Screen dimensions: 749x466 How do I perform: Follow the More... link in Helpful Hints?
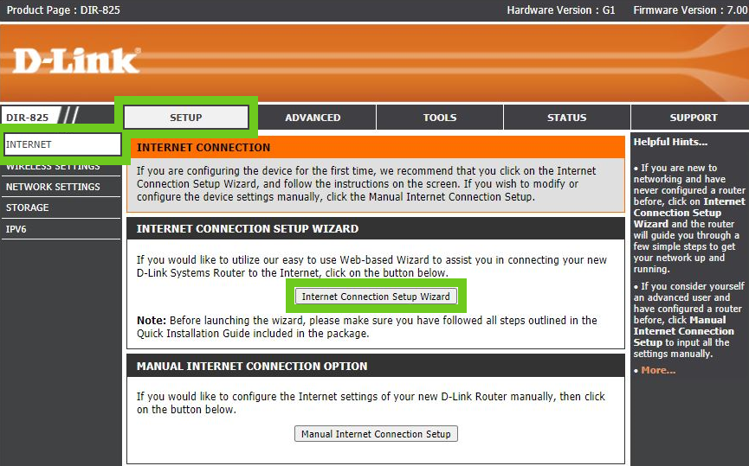pyautogui.click(x=658, y=370)
